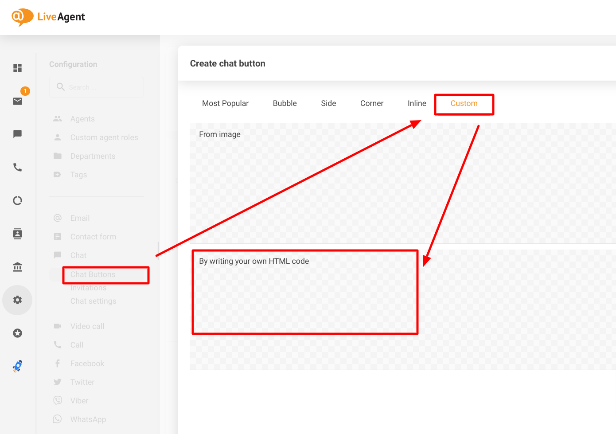Switch to the Bubble tab

pyautogui.click(x=285, y=103)
